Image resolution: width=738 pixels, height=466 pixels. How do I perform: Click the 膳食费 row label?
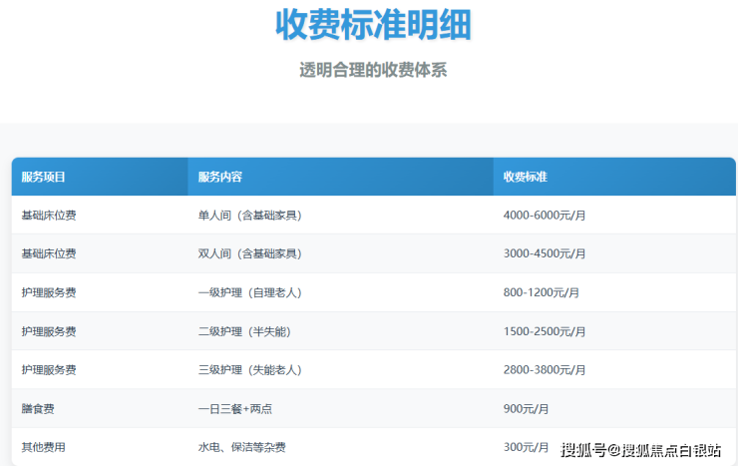point(38,408)
